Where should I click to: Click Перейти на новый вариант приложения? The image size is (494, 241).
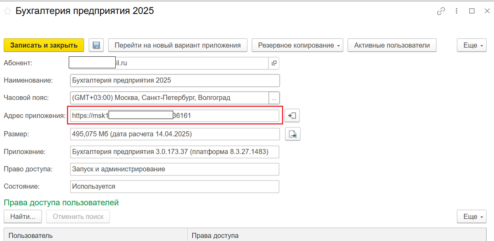coord(177,45)
